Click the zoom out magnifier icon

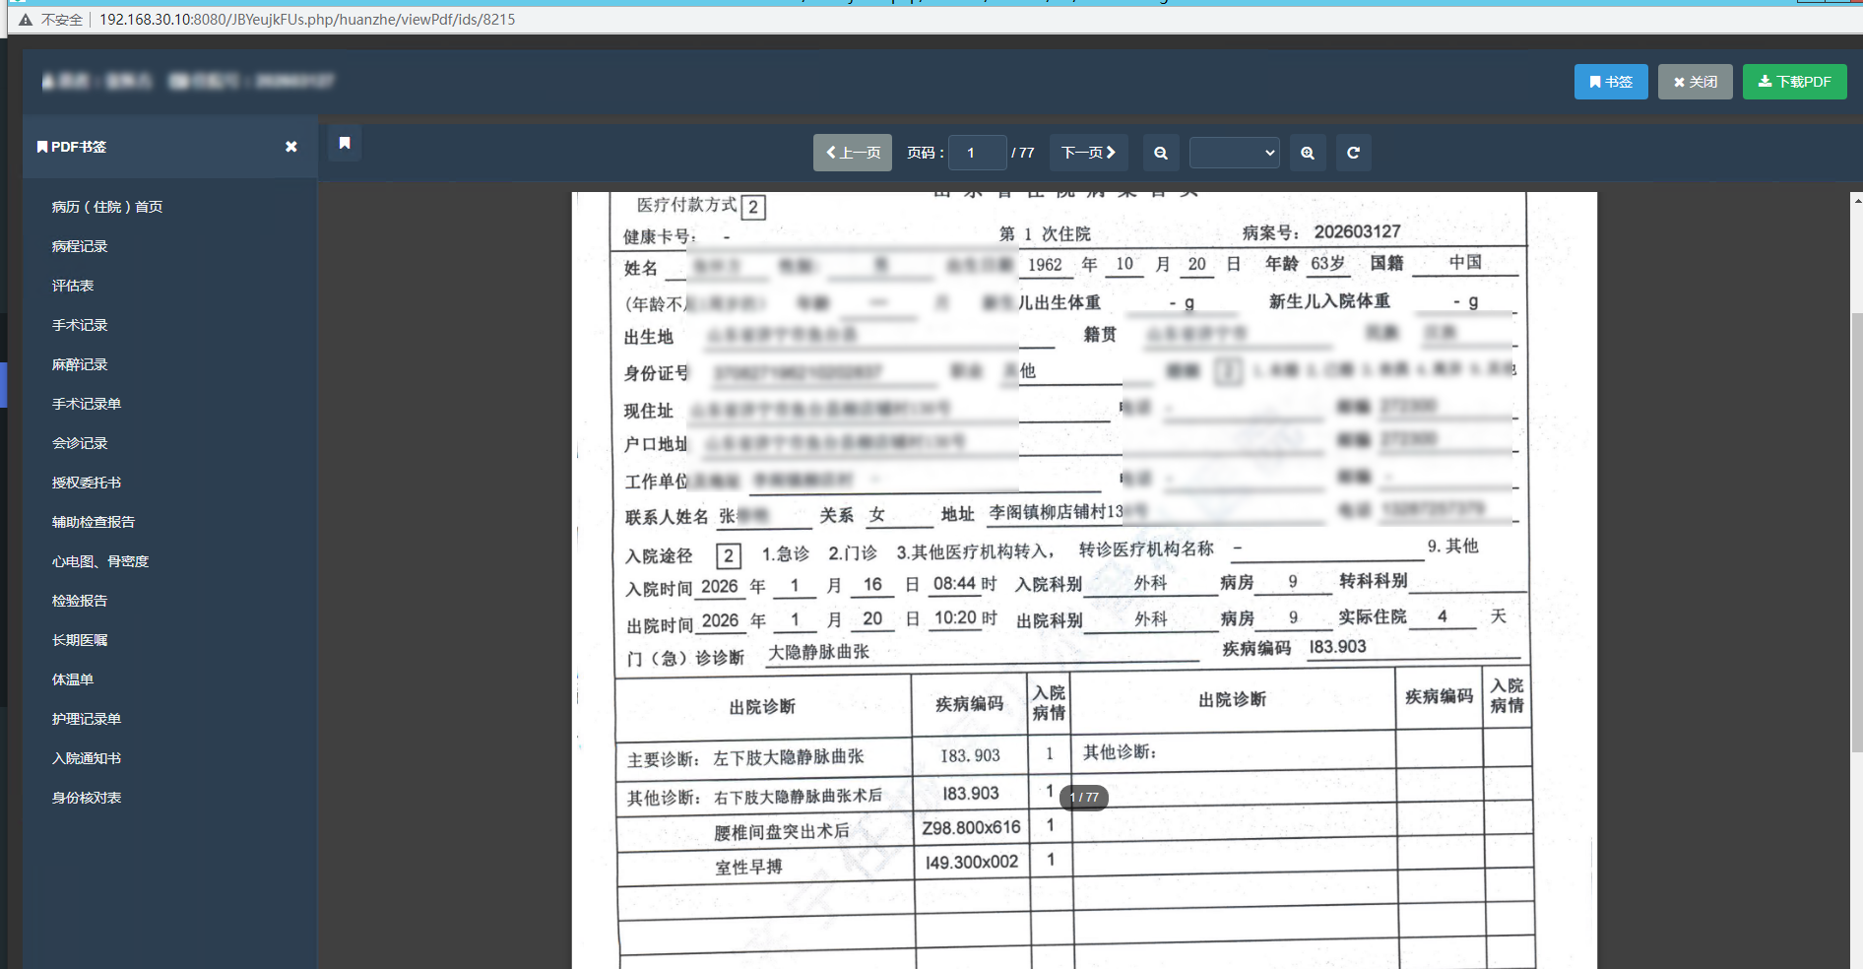(1160, 153)
